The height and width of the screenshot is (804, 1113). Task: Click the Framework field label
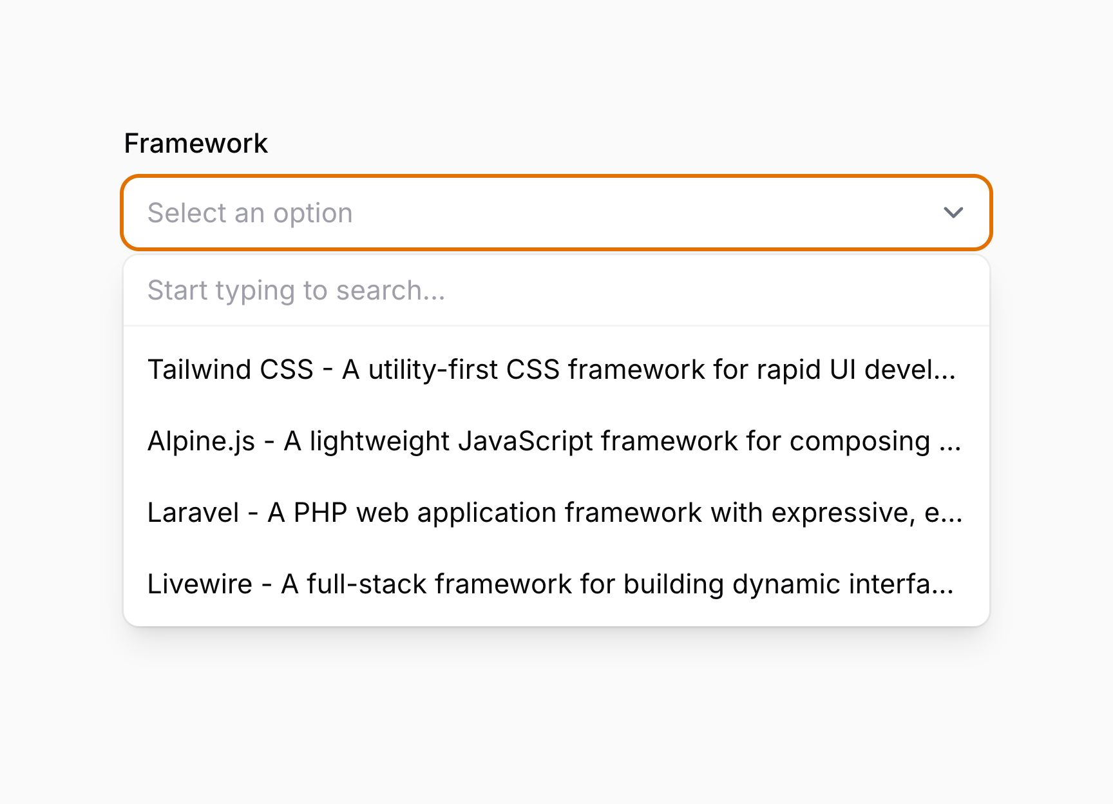(x=196, y=143)
